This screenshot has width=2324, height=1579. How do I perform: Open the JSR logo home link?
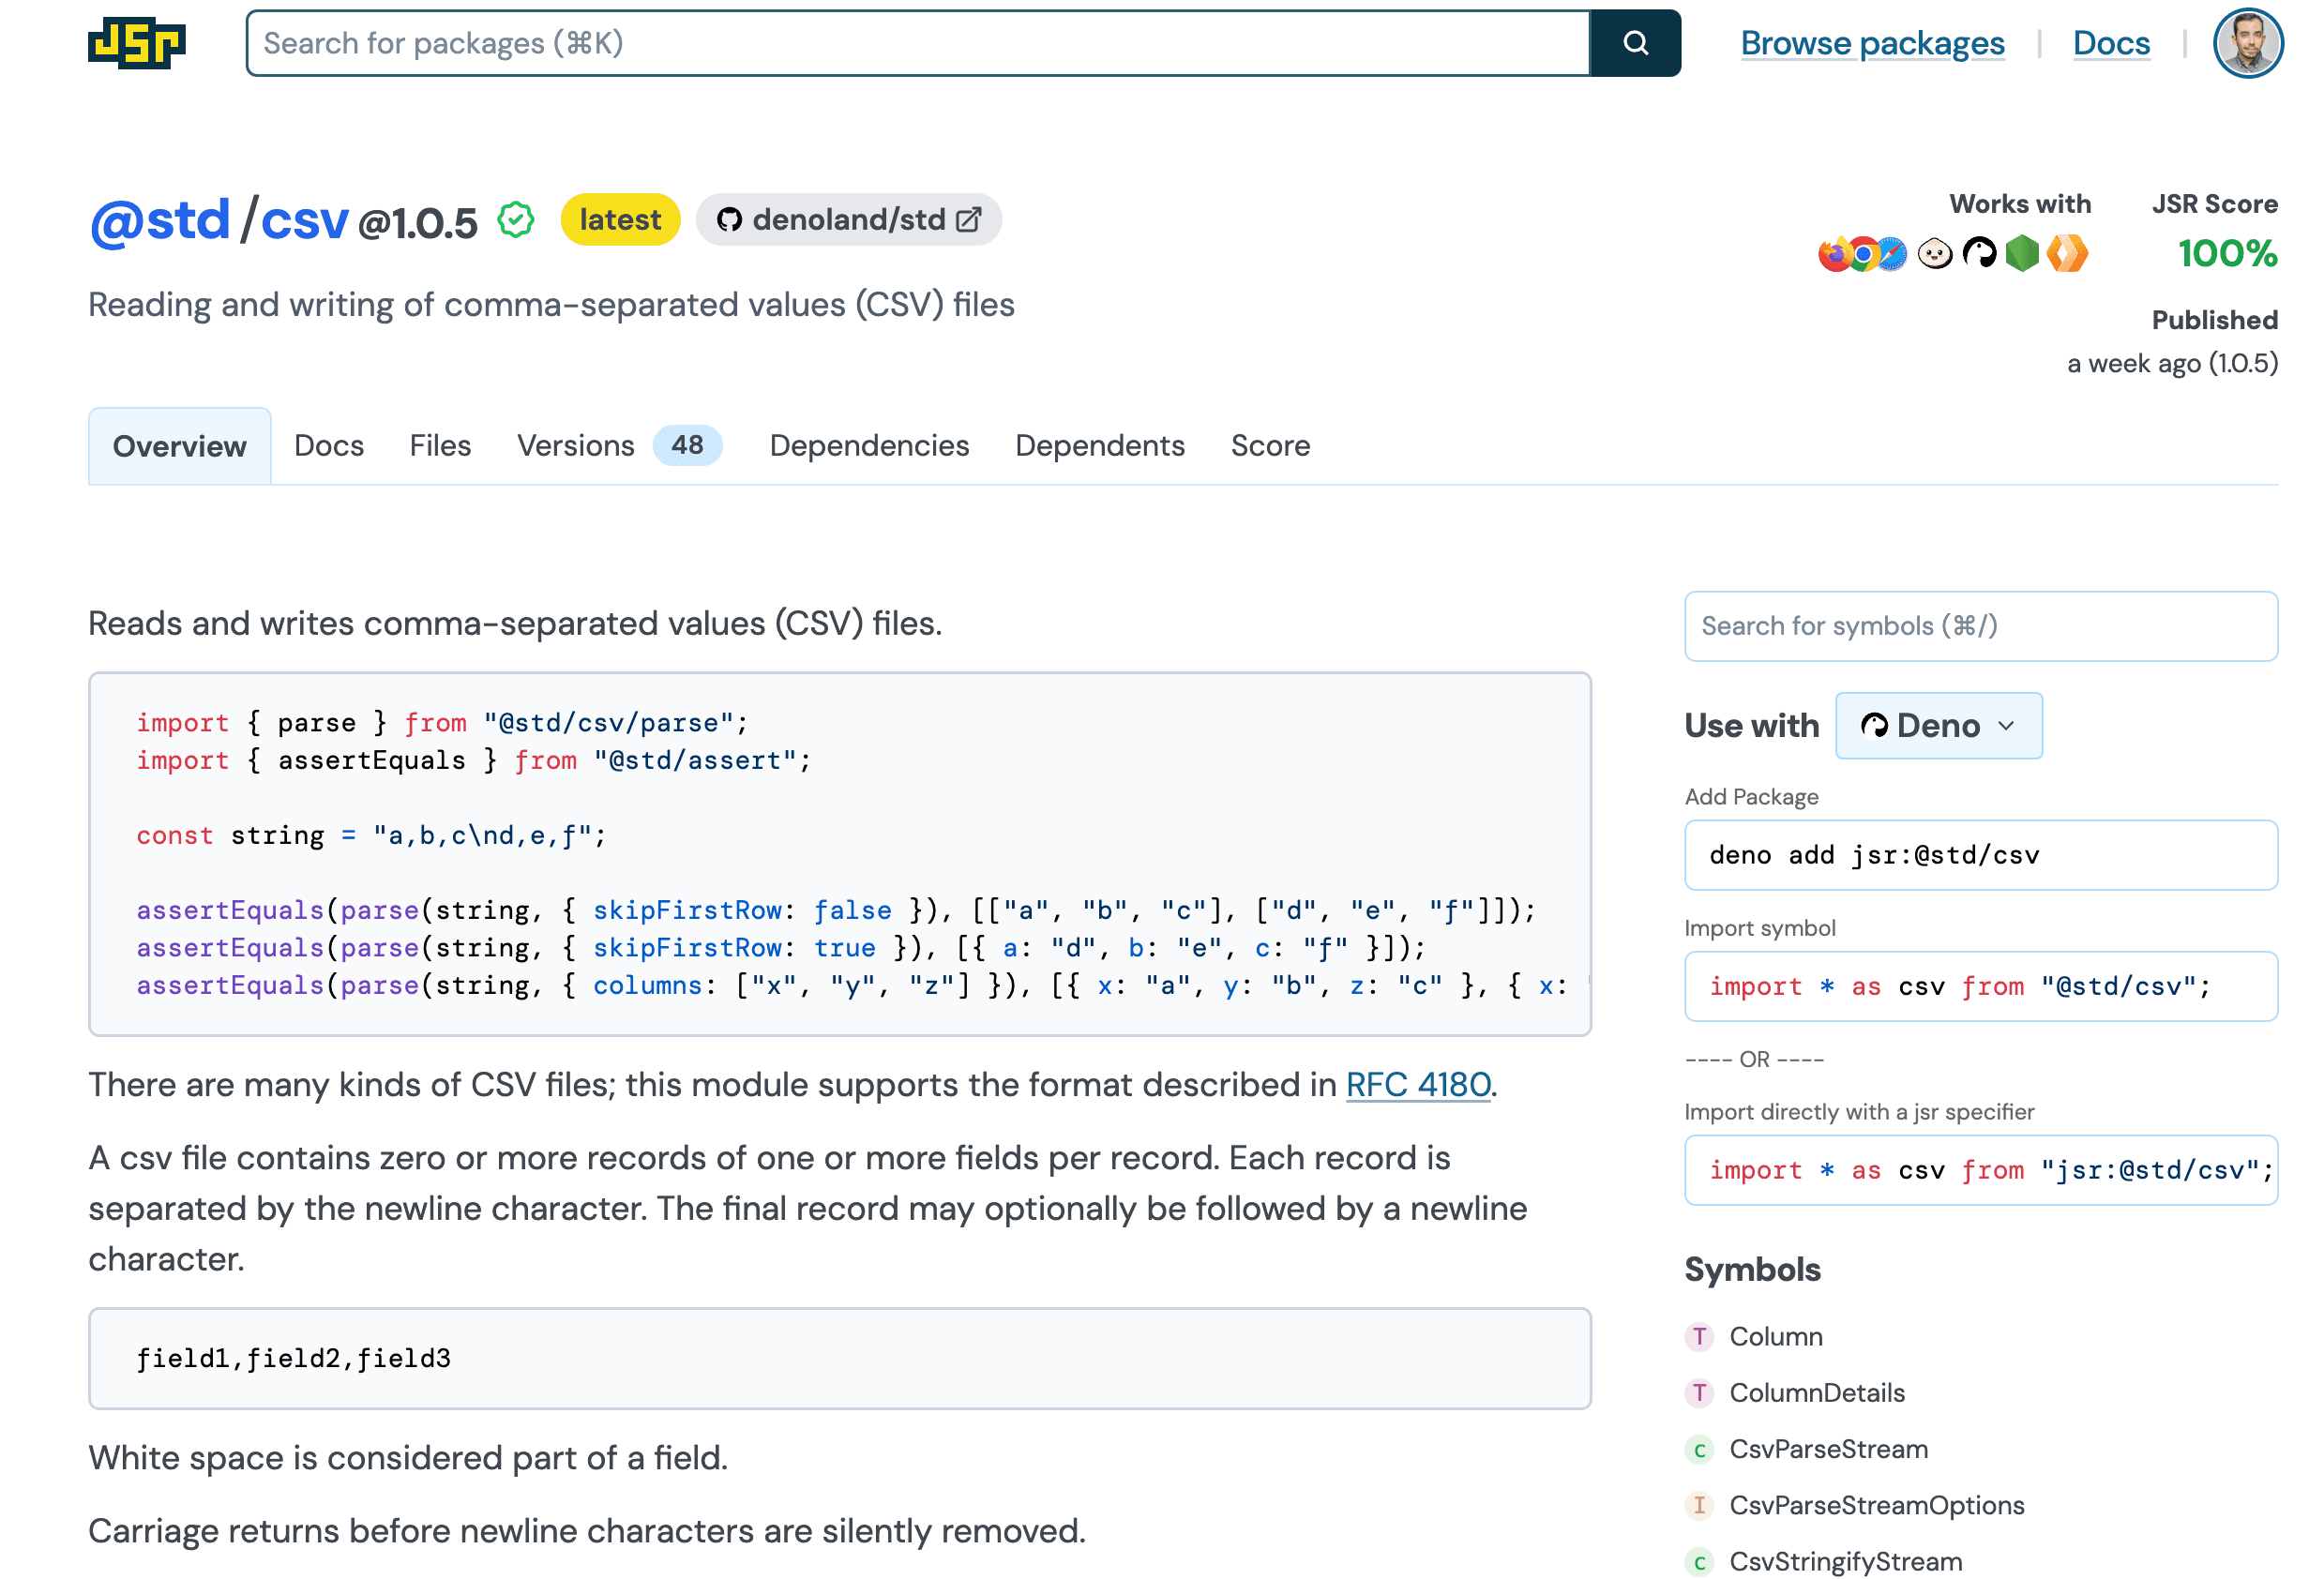137,43
